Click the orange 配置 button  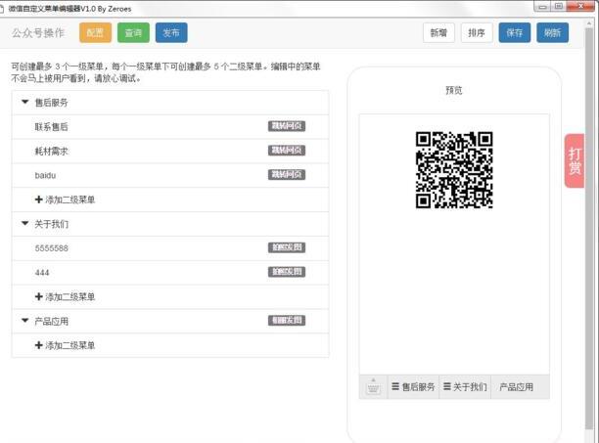coord(95,33)
